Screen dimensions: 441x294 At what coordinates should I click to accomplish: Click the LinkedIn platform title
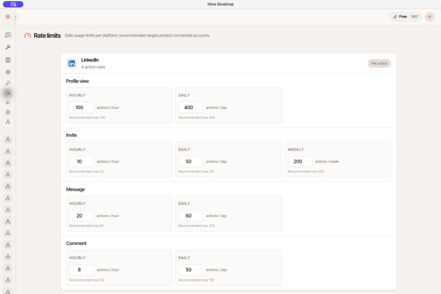[90, 60]
